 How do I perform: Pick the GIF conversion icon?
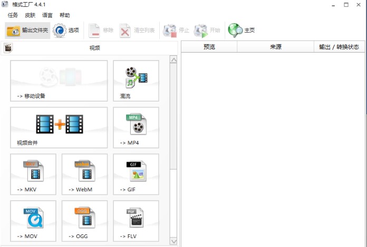click(x=136, y=174)
